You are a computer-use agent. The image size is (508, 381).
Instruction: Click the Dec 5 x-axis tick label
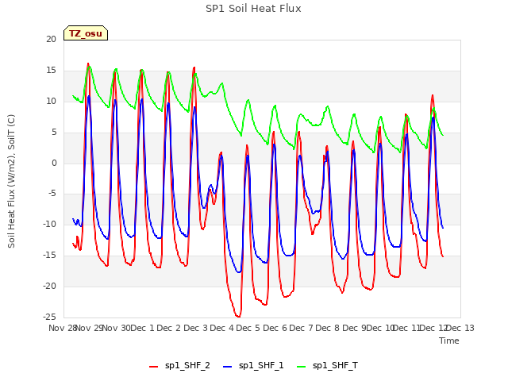[x=248, y=328]
